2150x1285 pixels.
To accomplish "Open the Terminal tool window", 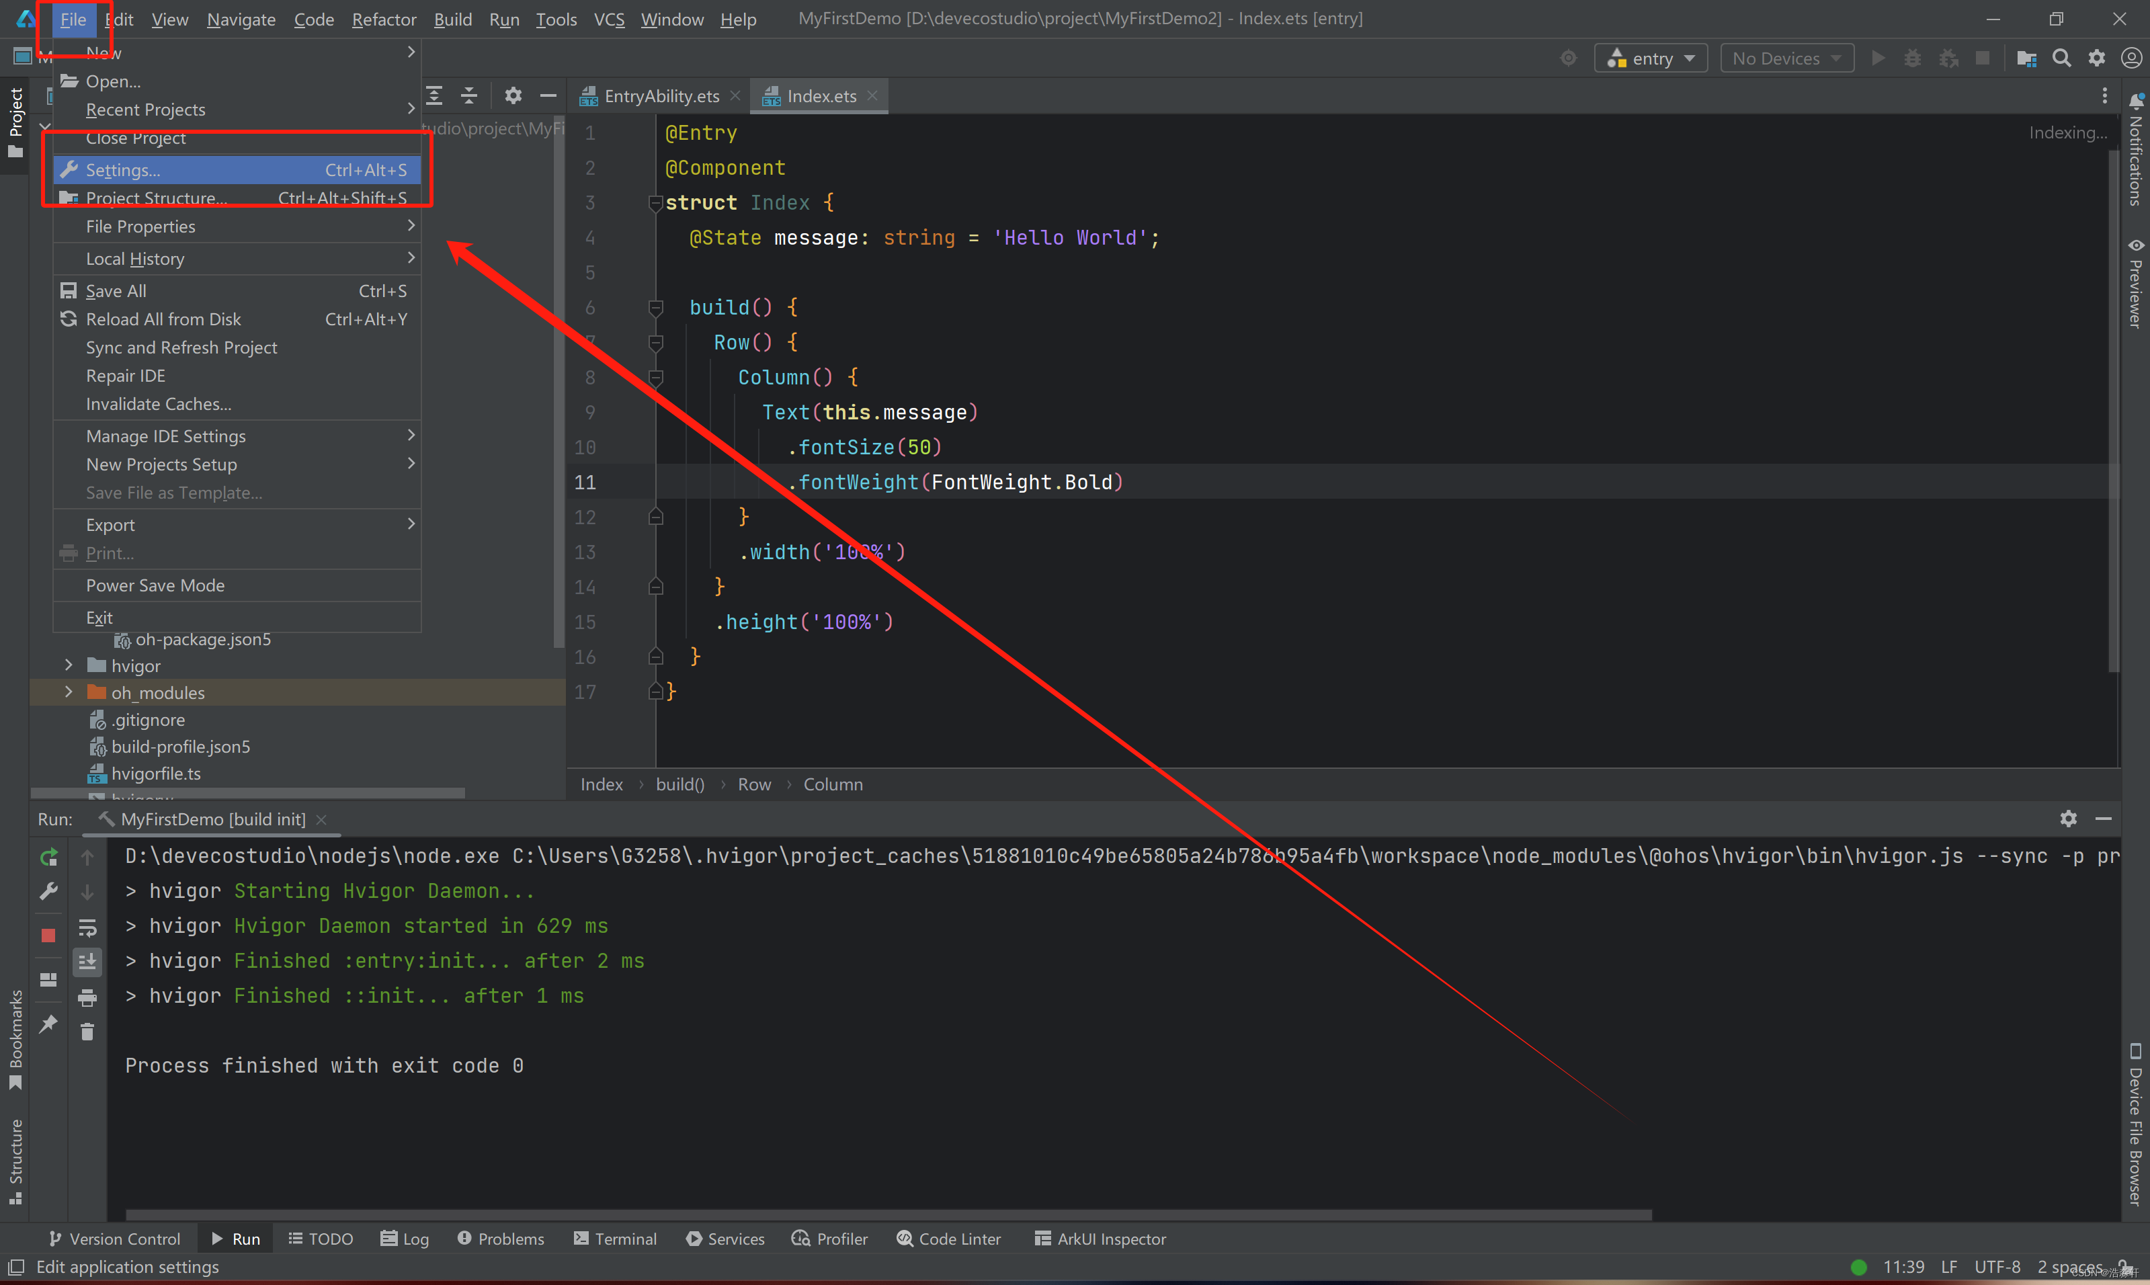I will pos(615,1238).
